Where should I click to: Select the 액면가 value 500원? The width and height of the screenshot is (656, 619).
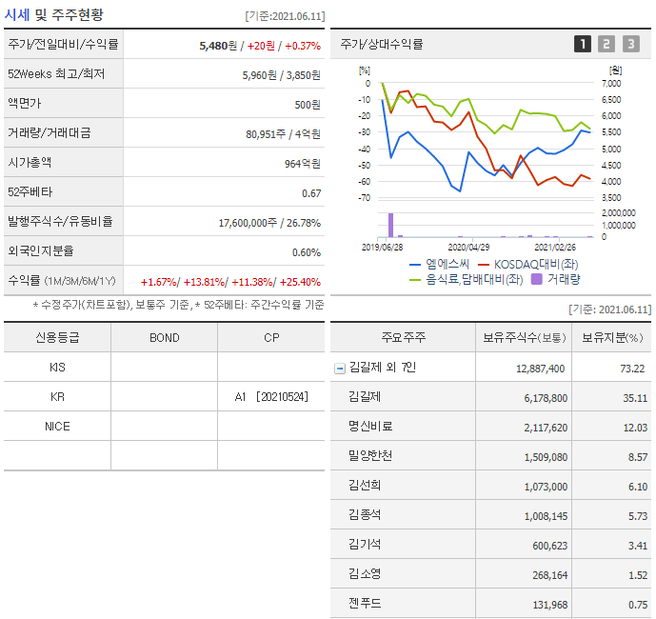click(x=308, y=105)
